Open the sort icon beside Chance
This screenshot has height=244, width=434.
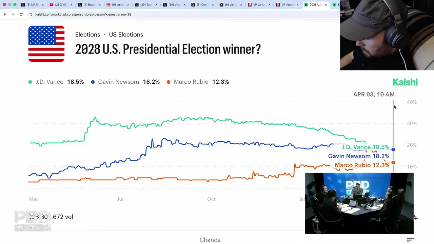(410, 240)
